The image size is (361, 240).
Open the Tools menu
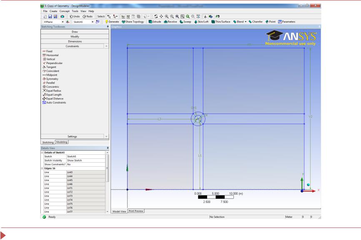[75, 11]
